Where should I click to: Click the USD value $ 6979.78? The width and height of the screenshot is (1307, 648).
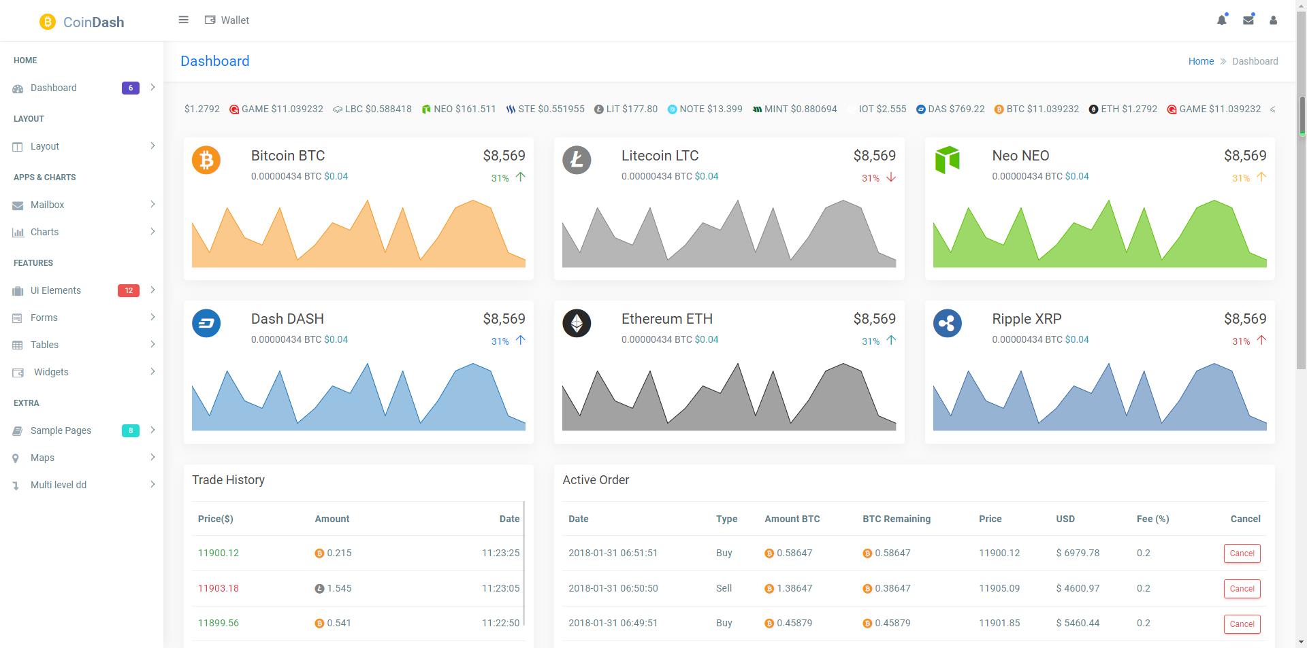point(1078,553)
